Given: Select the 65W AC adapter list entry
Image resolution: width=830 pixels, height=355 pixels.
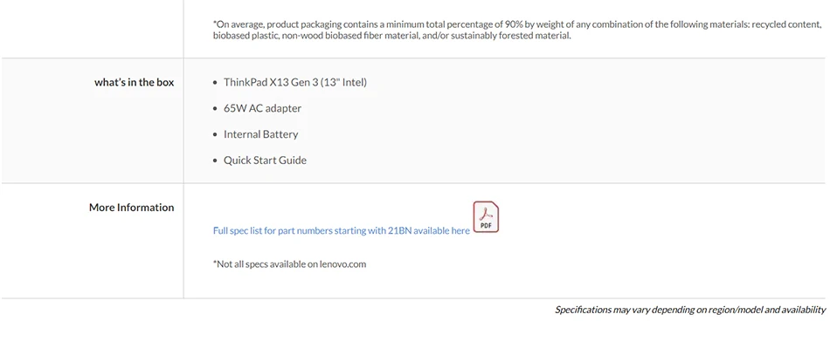Looking at the screenshot, I should (262, 108).
